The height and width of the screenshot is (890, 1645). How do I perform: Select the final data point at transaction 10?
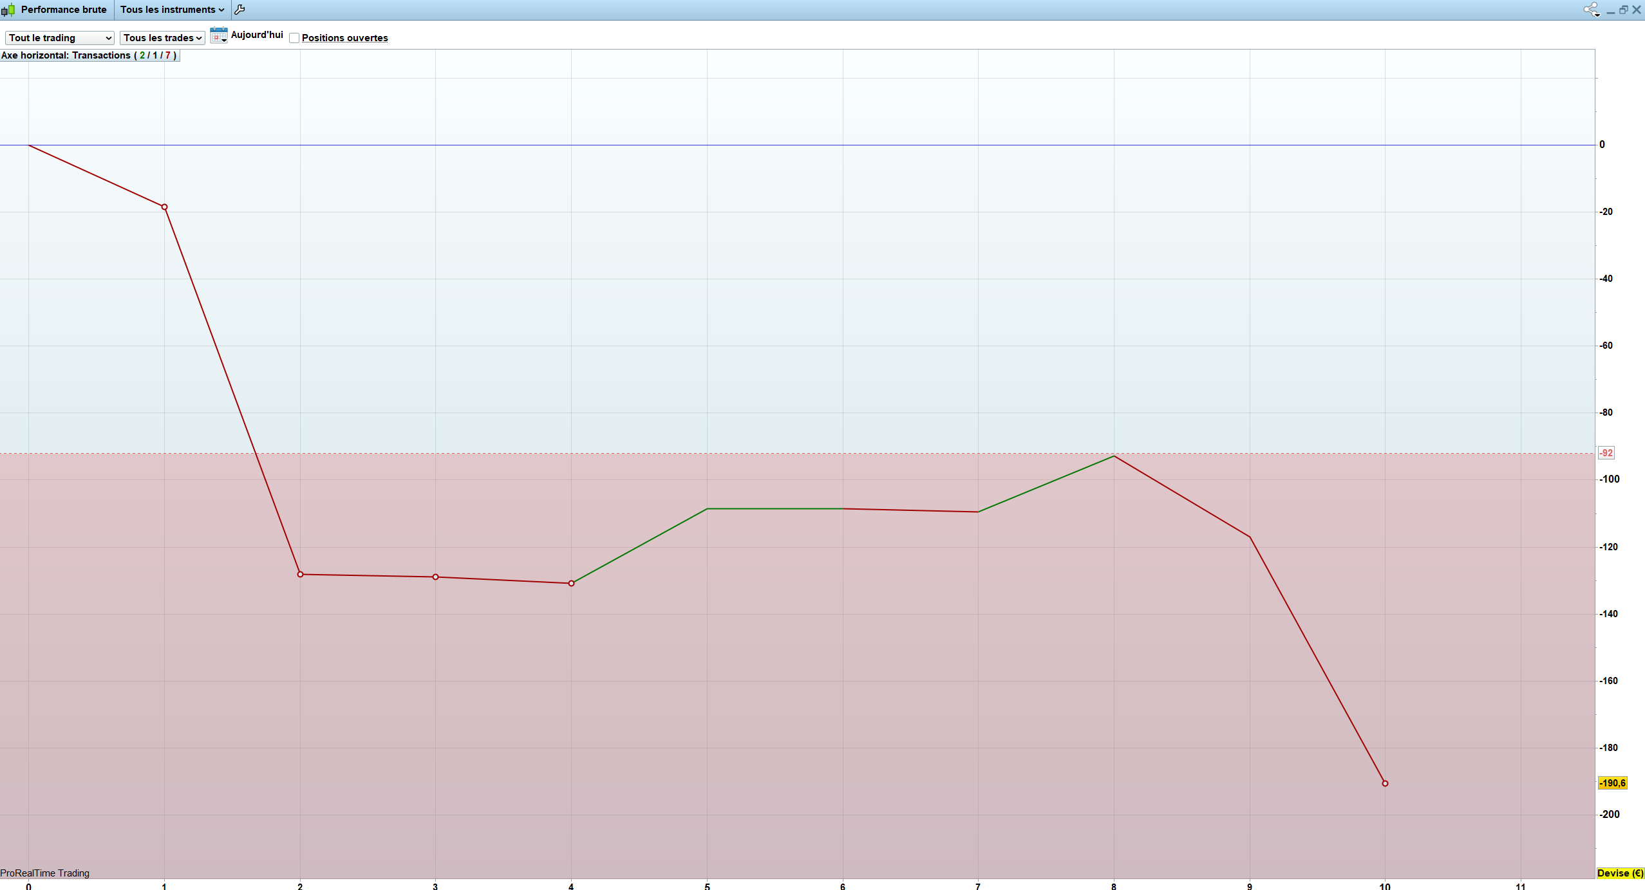(1385, 783)
